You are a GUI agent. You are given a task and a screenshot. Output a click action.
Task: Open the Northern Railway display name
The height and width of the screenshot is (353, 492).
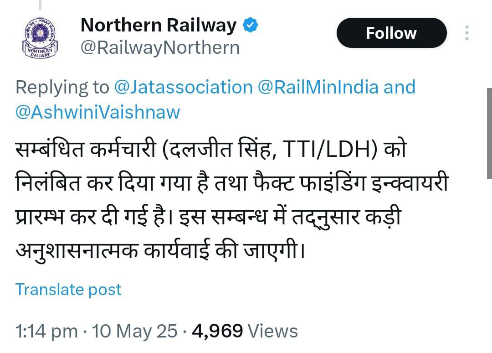(x=159, y=25)
